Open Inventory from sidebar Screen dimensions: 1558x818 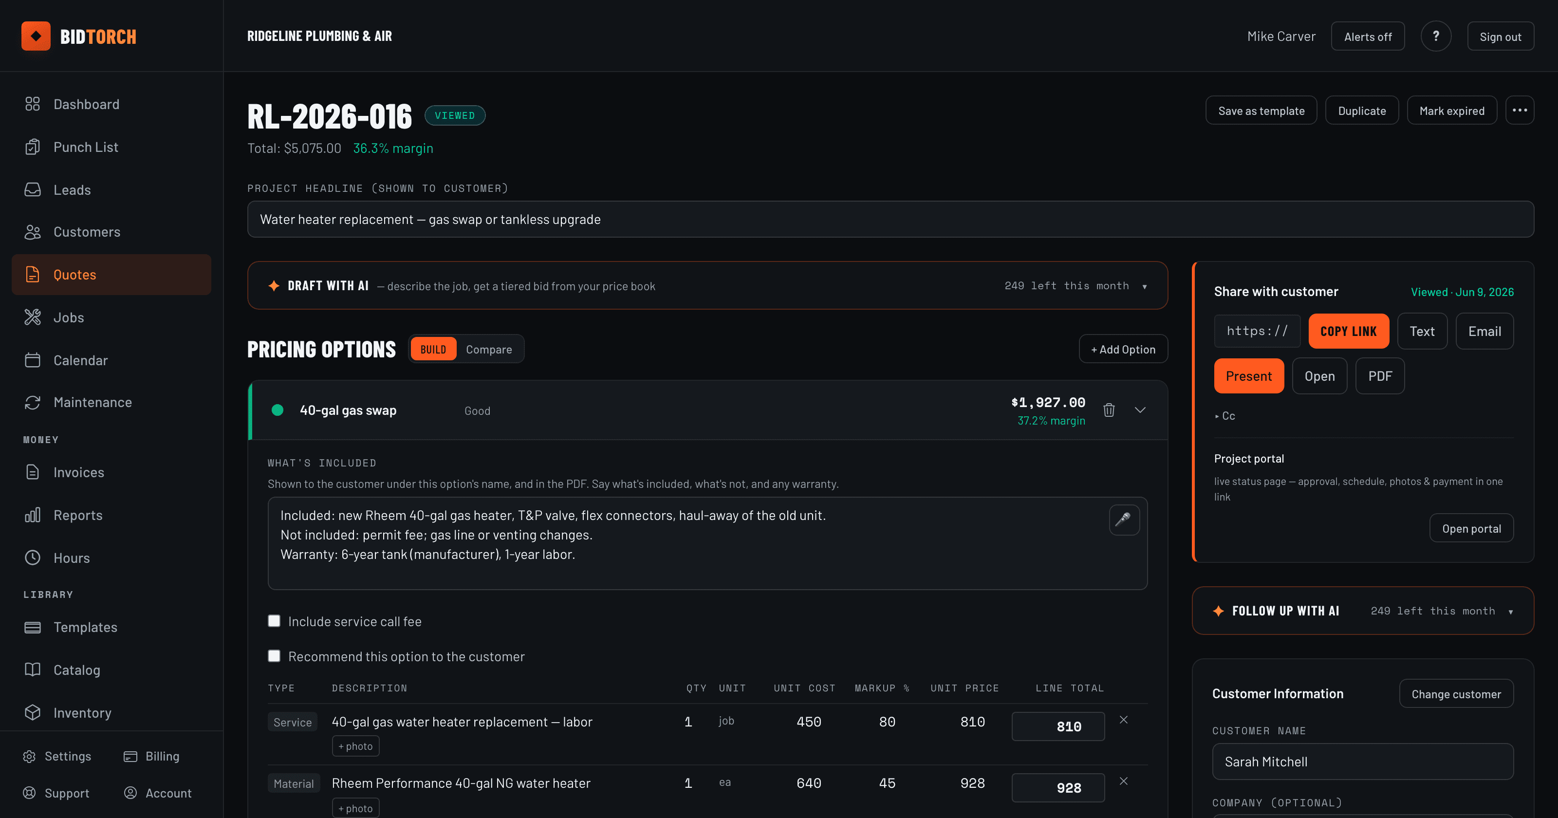click(111, 713)
